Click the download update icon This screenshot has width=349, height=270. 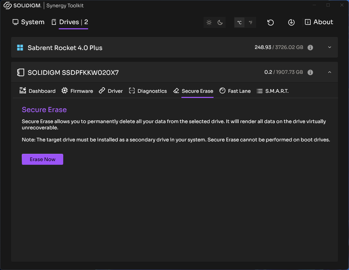[x=291, y=22]
